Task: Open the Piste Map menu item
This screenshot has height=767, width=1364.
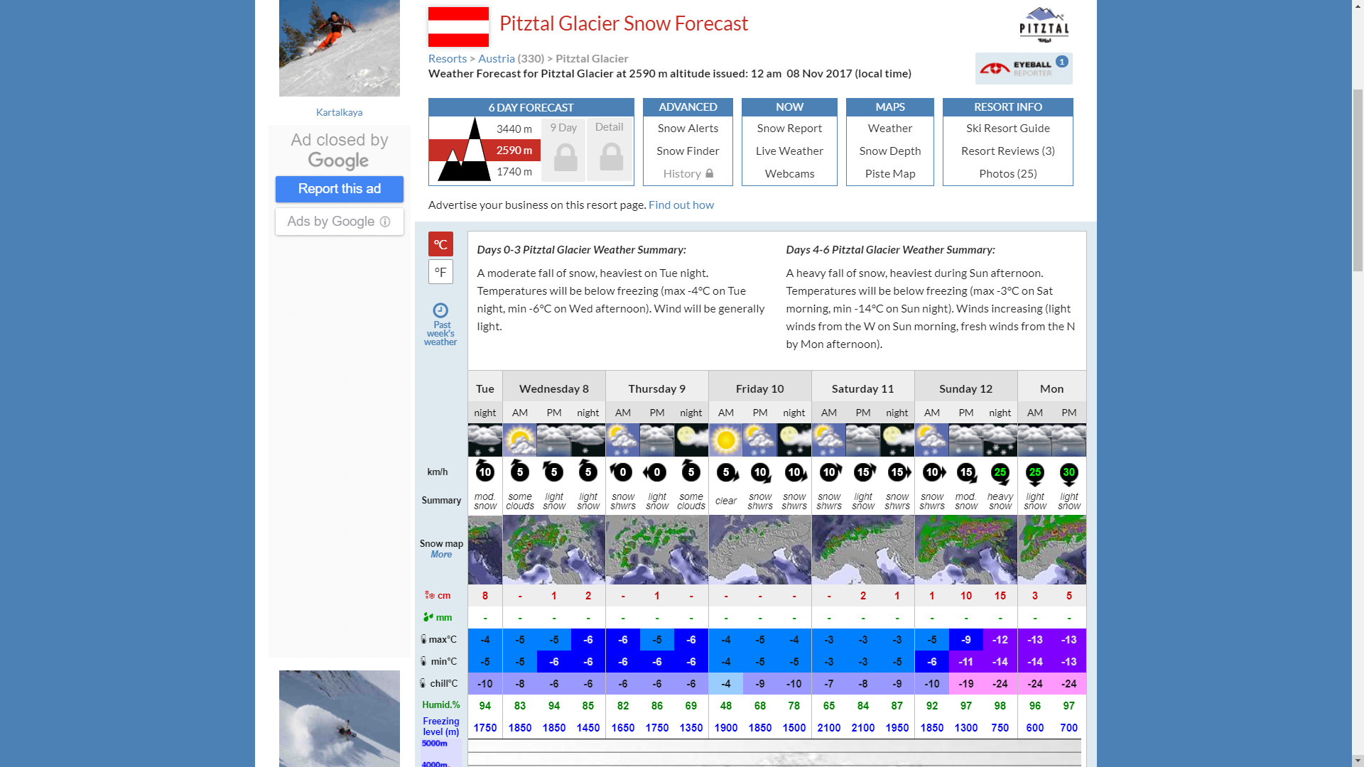Action: [889, 174]
